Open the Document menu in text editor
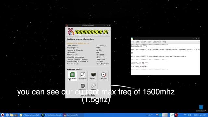Image resolution: width=208 pixels, height=117 pixels. (x=157, y=42)
